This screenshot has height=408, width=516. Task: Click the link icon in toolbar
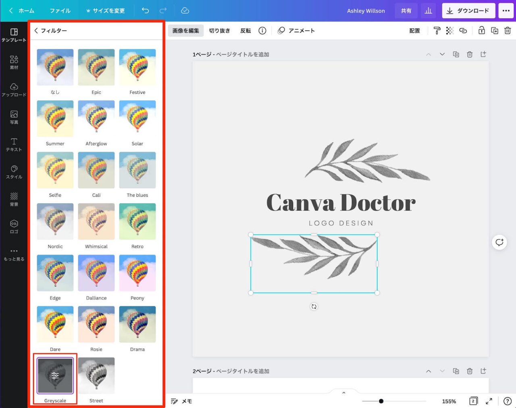click(463, 31)
